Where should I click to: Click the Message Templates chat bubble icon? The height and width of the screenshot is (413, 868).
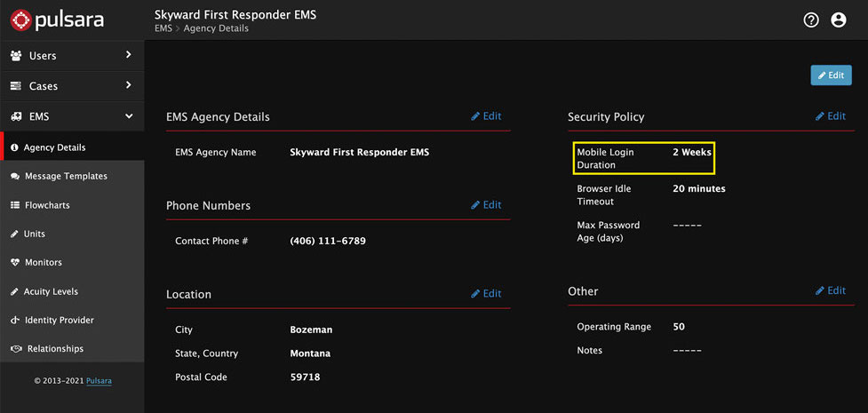click(15, 177)
